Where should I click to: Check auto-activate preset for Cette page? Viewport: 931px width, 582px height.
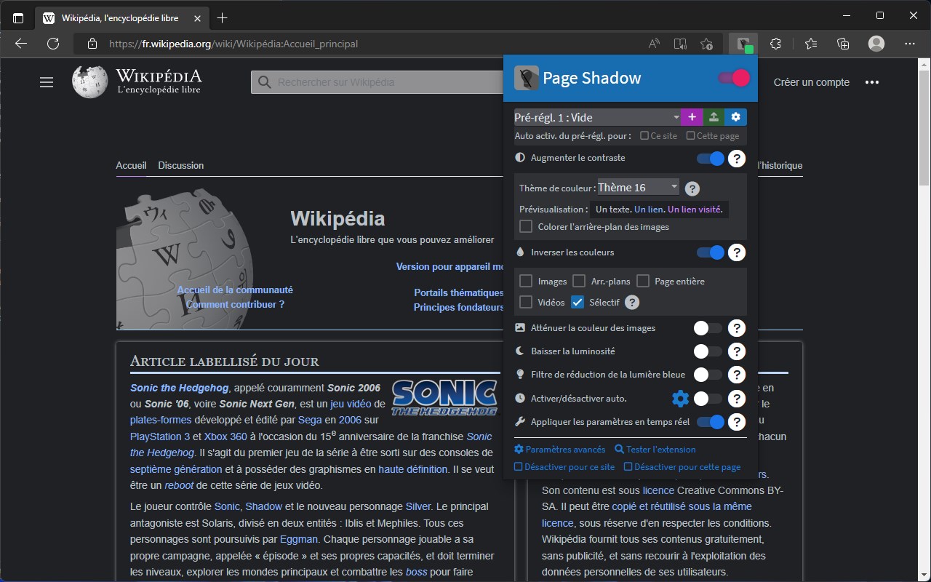pyautogui.click(x=691, y=136)
